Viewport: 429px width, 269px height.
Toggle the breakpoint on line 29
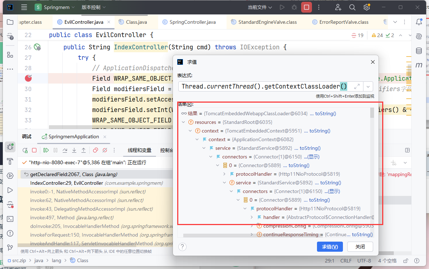pos(28,78)
